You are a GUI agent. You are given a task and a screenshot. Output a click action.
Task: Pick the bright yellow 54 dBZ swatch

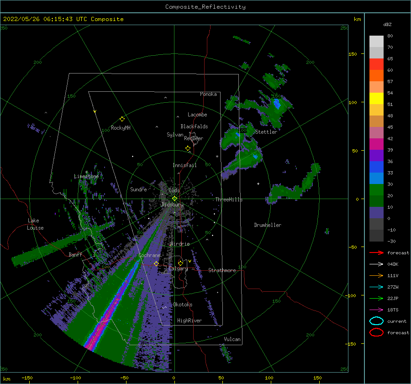click(376, 98)
